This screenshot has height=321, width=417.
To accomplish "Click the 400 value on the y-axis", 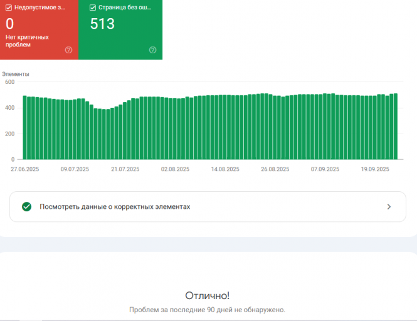I will pos(10,108).
